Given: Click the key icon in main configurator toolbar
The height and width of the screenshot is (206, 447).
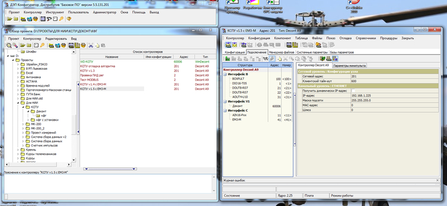Looking at the screenshot, I should click(x=61, y=19).
